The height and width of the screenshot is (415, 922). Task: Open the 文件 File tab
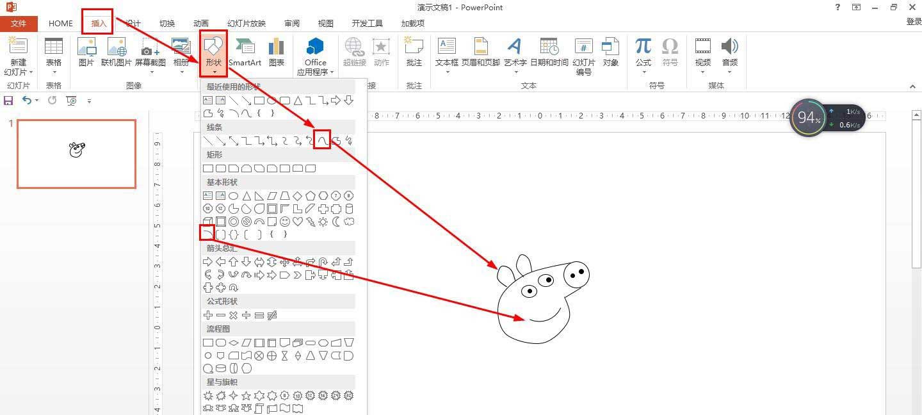[x=19, y=23]
